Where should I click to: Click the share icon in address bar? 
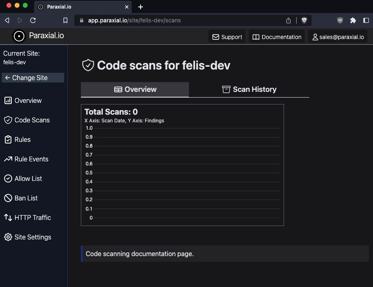click(x=288, y=20)
